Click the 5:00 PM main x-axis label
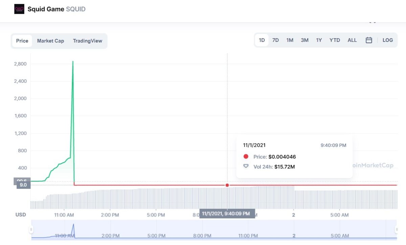 (156, 215)
